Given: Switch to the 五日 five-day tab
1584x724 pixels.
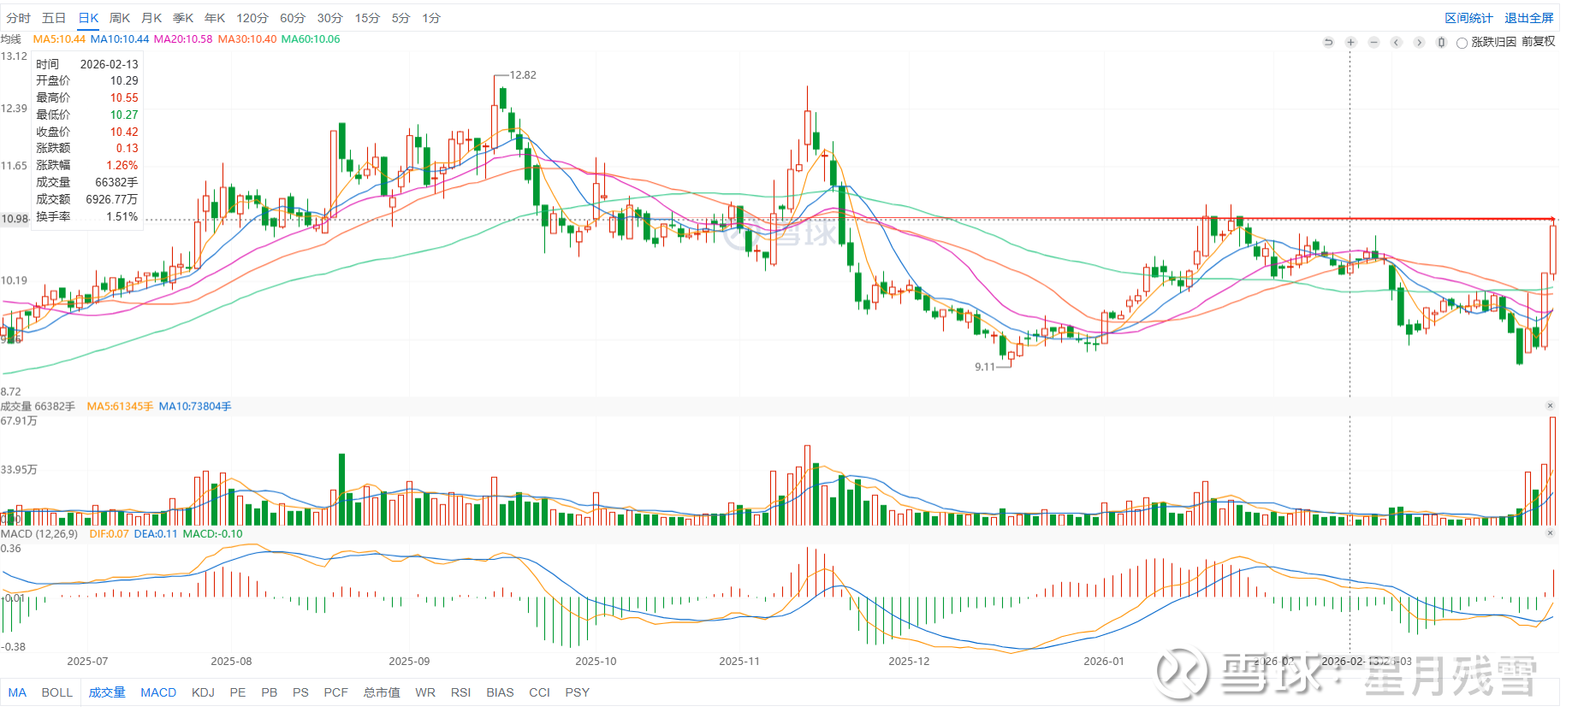Looking at the screenshot, I should 54,18.
